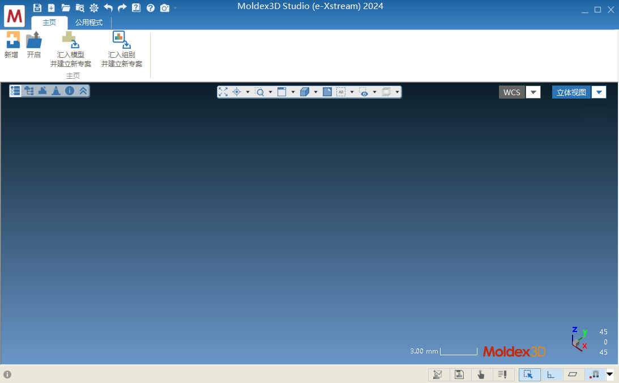This screenshot has height=383, width=619.
Task: Show the list view panel icon
Action: [15, 91]
